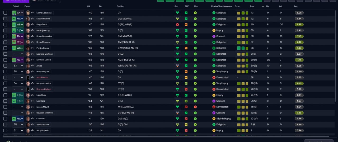Click Benjamin Šeško's sharpness arrows icon
The image size is (338, 142).
[186, 83]
